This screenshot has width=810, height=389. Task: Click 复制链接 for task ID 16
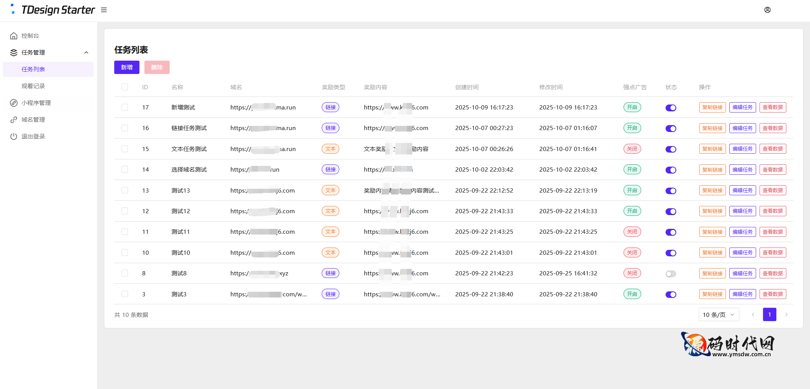click(712, 129)
